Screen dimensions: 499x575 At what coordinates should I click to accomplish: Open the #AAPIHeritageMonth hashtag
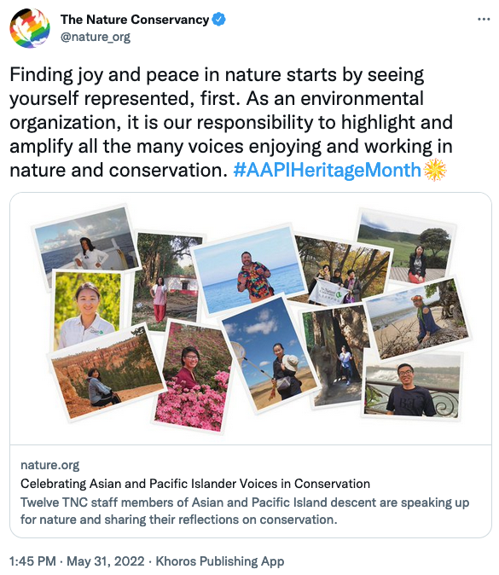tap(327, 170)
